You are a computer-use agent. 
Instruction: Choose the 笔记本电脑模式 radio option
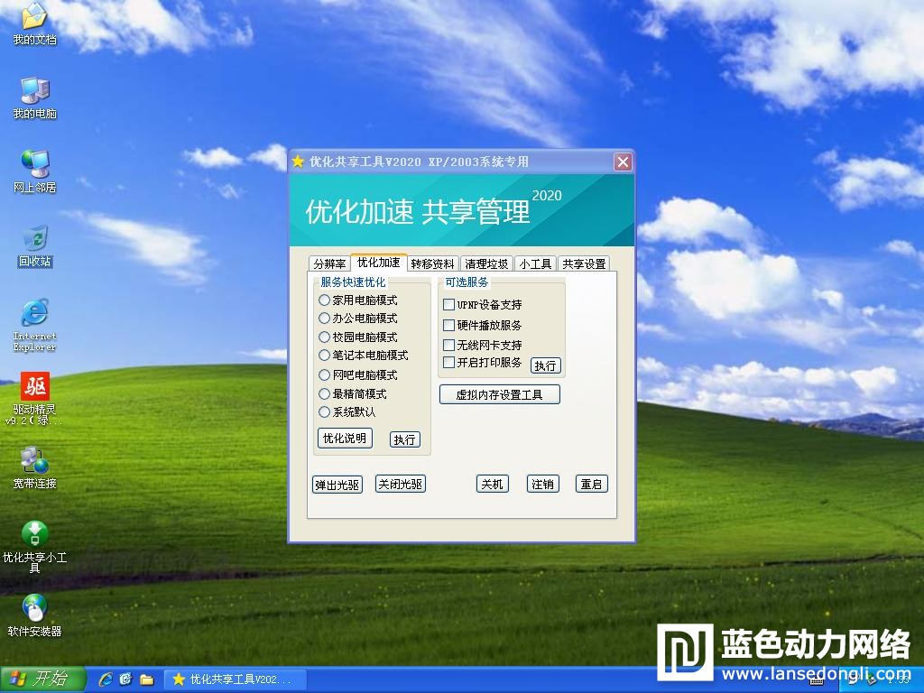point(325,356)
